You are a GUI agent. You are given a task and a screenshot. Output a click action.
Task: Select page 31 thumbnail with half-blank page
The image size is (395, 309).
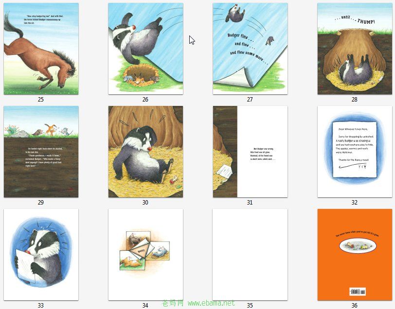pos(250,152)
